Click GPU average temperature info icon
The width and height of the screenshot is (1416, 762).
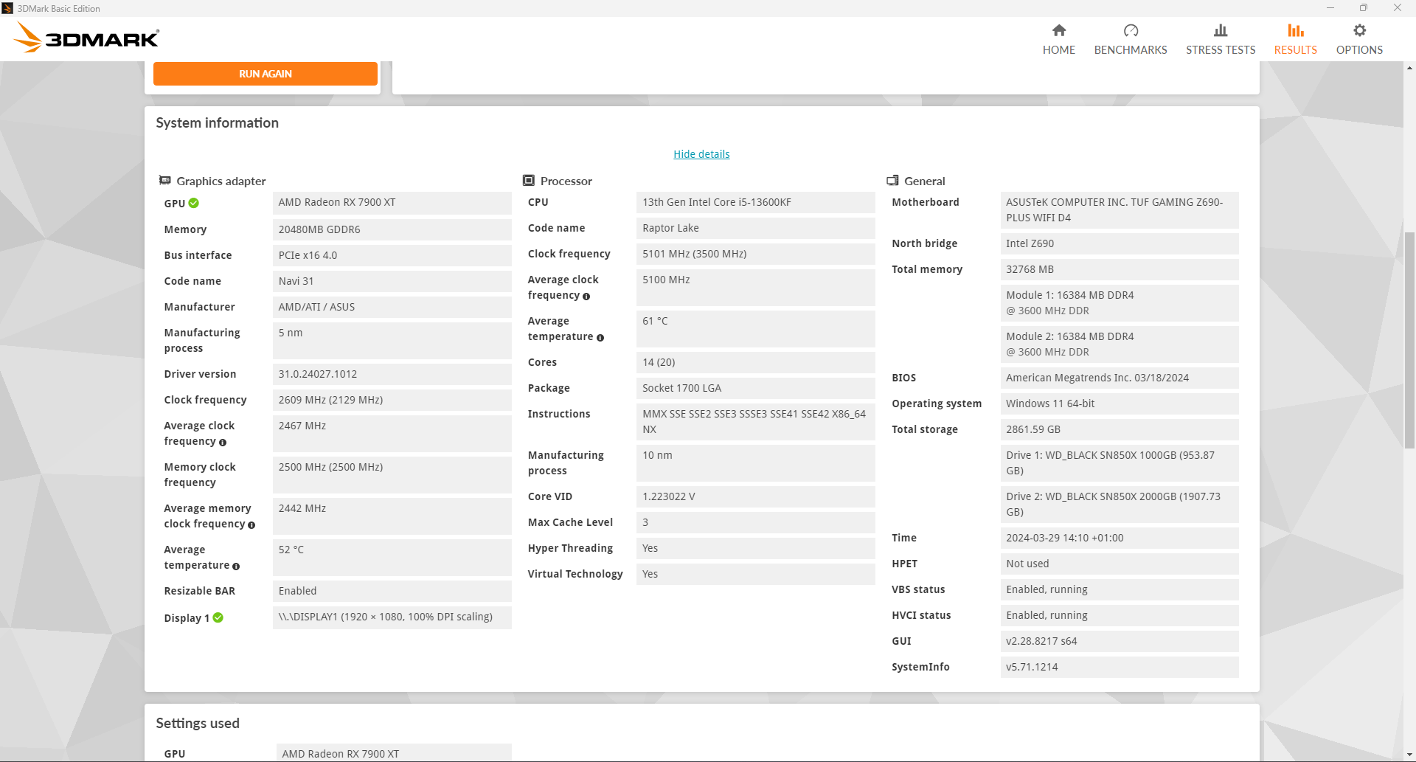(236, 567)
